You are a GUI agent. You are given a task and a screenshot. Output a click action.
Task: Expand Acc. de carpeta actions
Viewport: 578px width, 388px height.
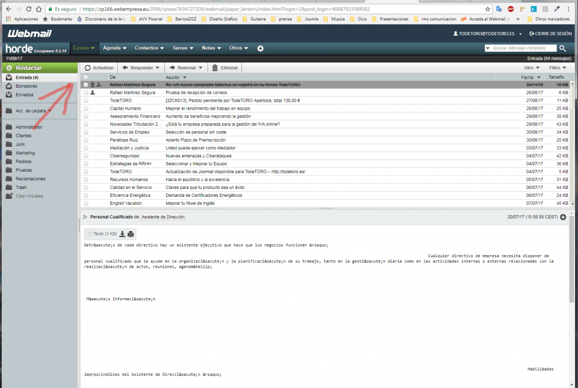pyautogui.click(x=50, y=111)
